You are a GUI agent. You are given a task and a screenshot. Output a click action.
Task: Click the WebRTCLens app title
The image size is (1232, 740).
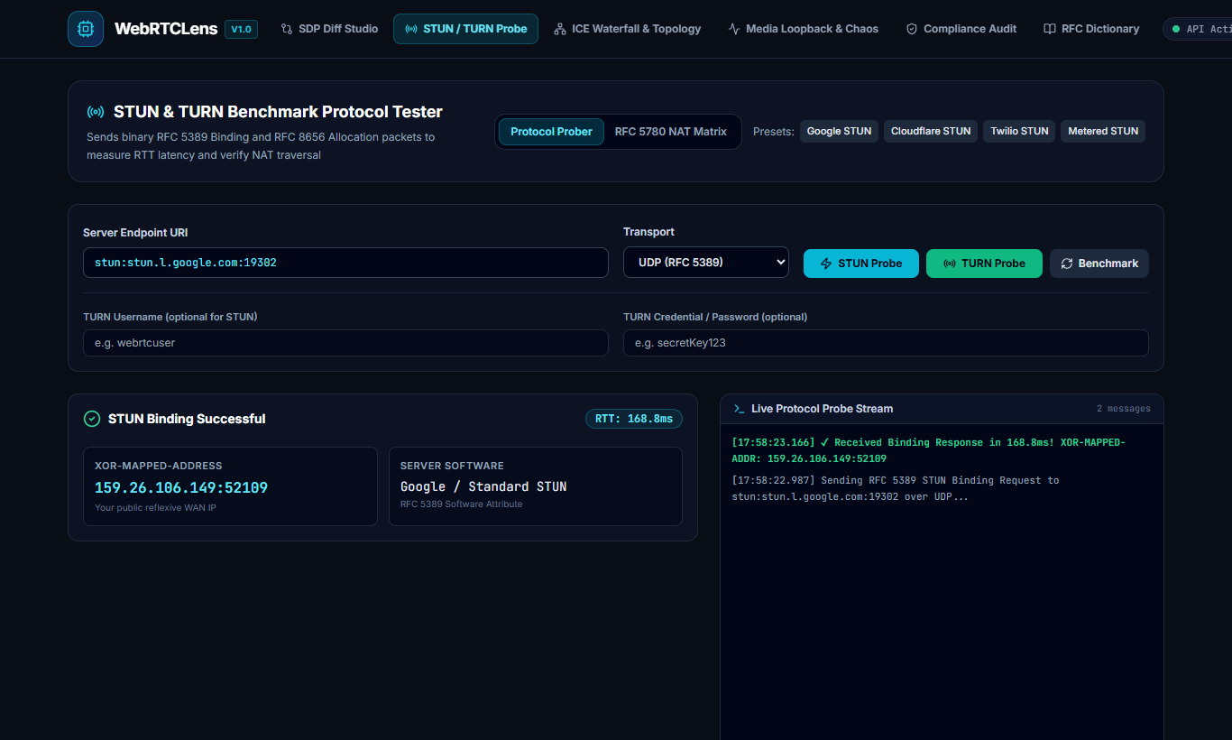166,29
